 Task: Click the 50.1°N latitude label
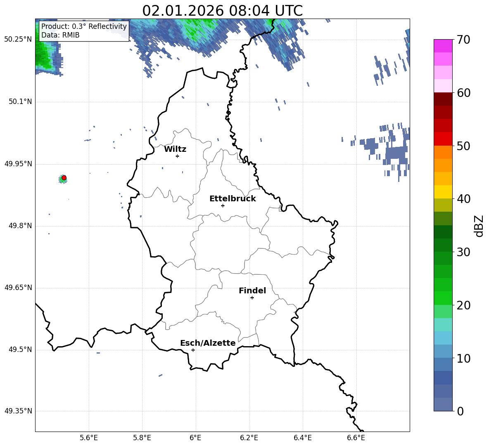point(20,101)
